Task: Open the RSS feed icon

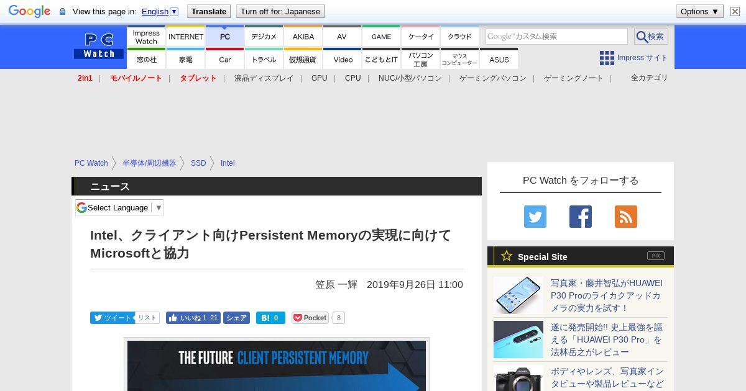Action: [626, 217]
